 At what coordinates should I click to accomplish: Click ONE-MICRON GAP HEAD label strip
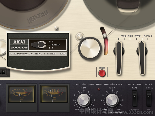click(x=38, y=54)
